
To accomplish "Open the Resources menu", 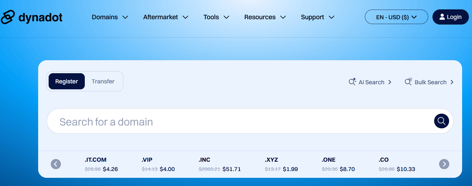I will pos(265,17).
